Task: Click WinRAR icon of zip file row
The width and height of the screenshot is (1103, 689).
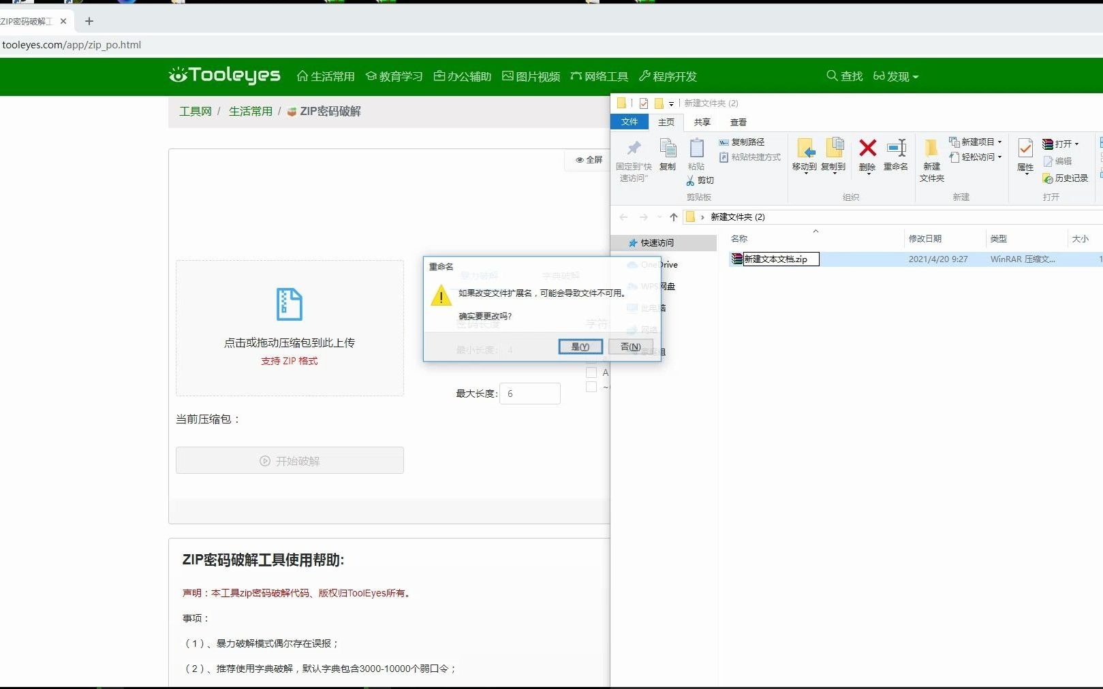Action: [x=736, y=259]
